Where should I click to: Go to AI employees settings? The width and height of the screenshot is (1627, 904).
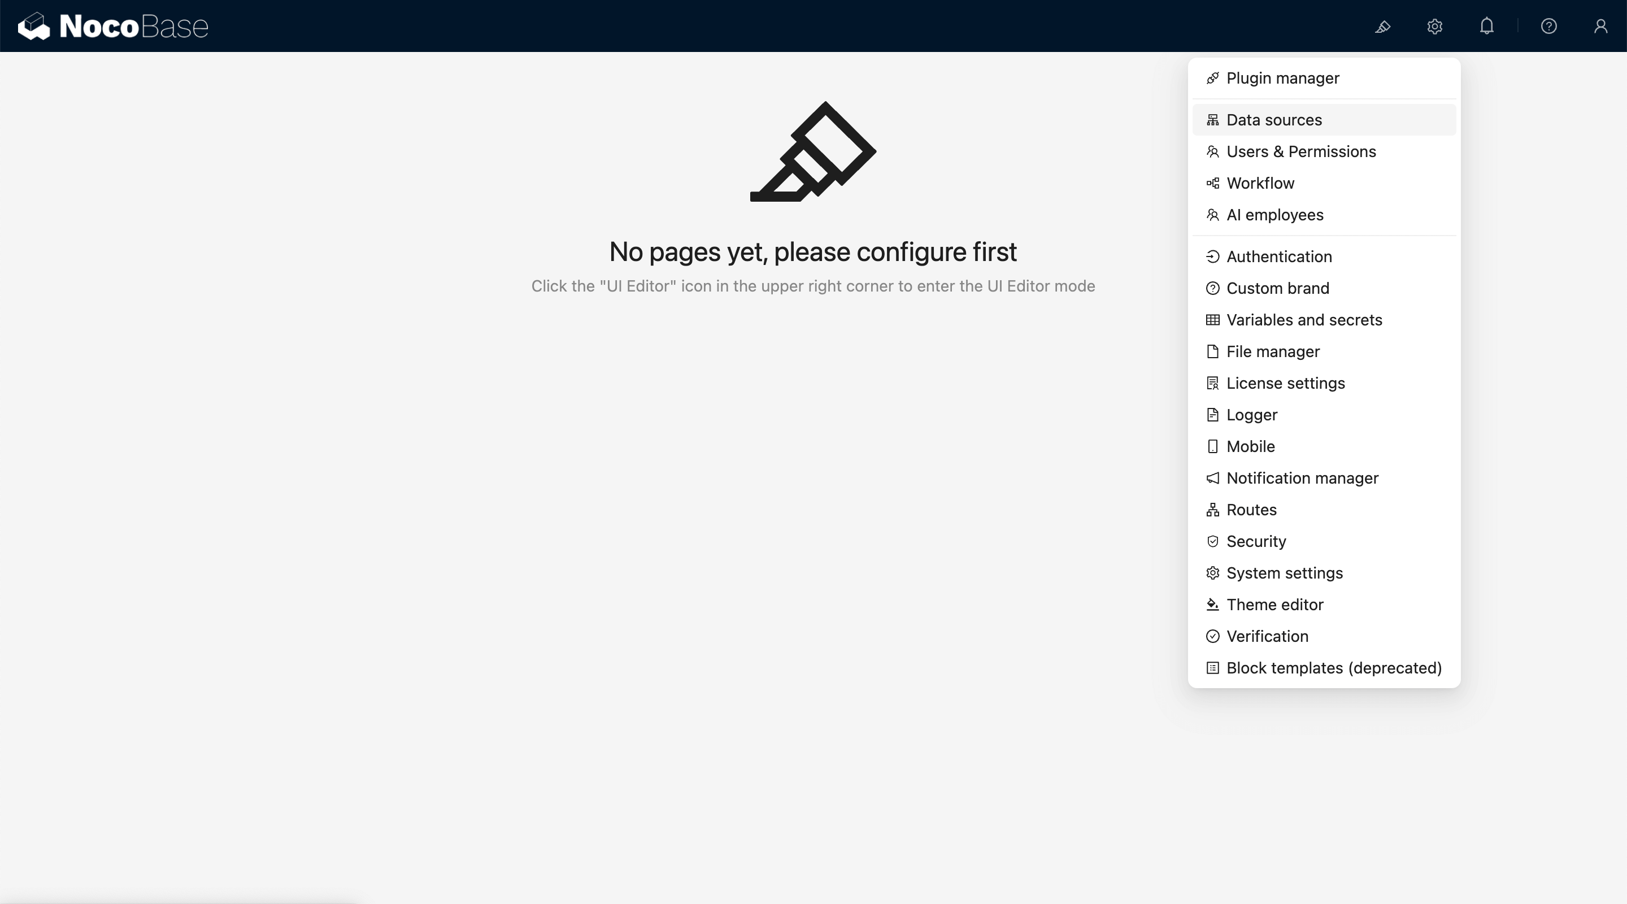pos(1274,215)
